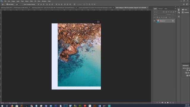Image resolution: width=190 pixels, height=107 pixels.
Task: Open the Adjustments panel
Action: point(186,65)
